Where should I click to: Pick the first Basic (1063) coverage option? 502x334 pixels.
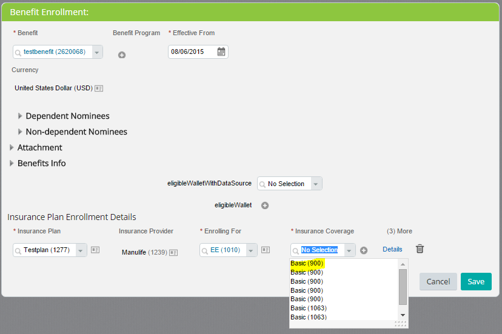[x=309, y=308]
